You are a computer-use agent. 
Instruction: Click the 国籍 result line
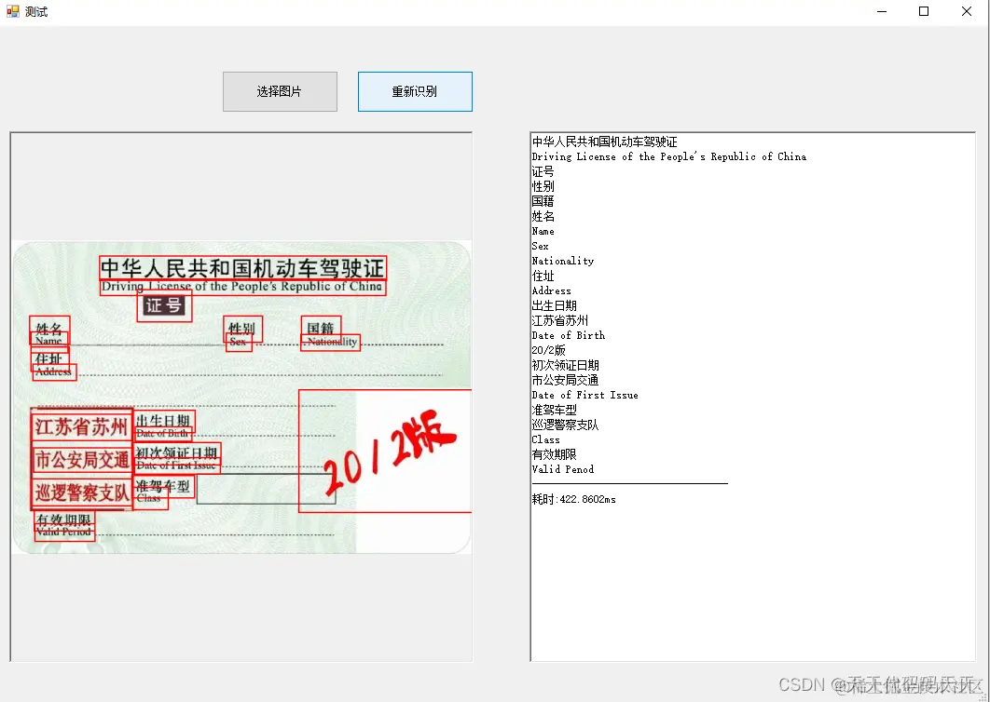point(543,201)
